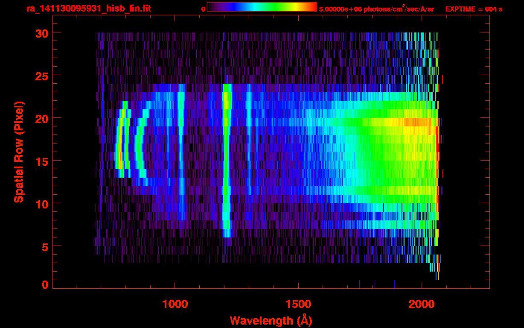Image resolution: width=524 pixels, height=328 pixels.
Task: Click the 5.00000e+06 photons/cm²/sec/Å/sr label
Action: point(376,9)
